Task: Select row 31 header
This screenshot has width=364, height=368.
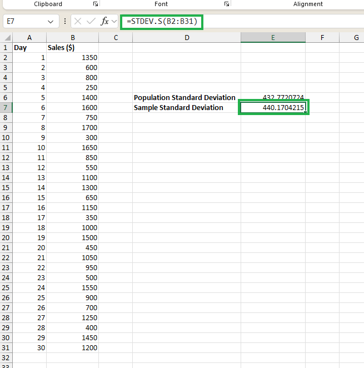Action: point(6,348)
